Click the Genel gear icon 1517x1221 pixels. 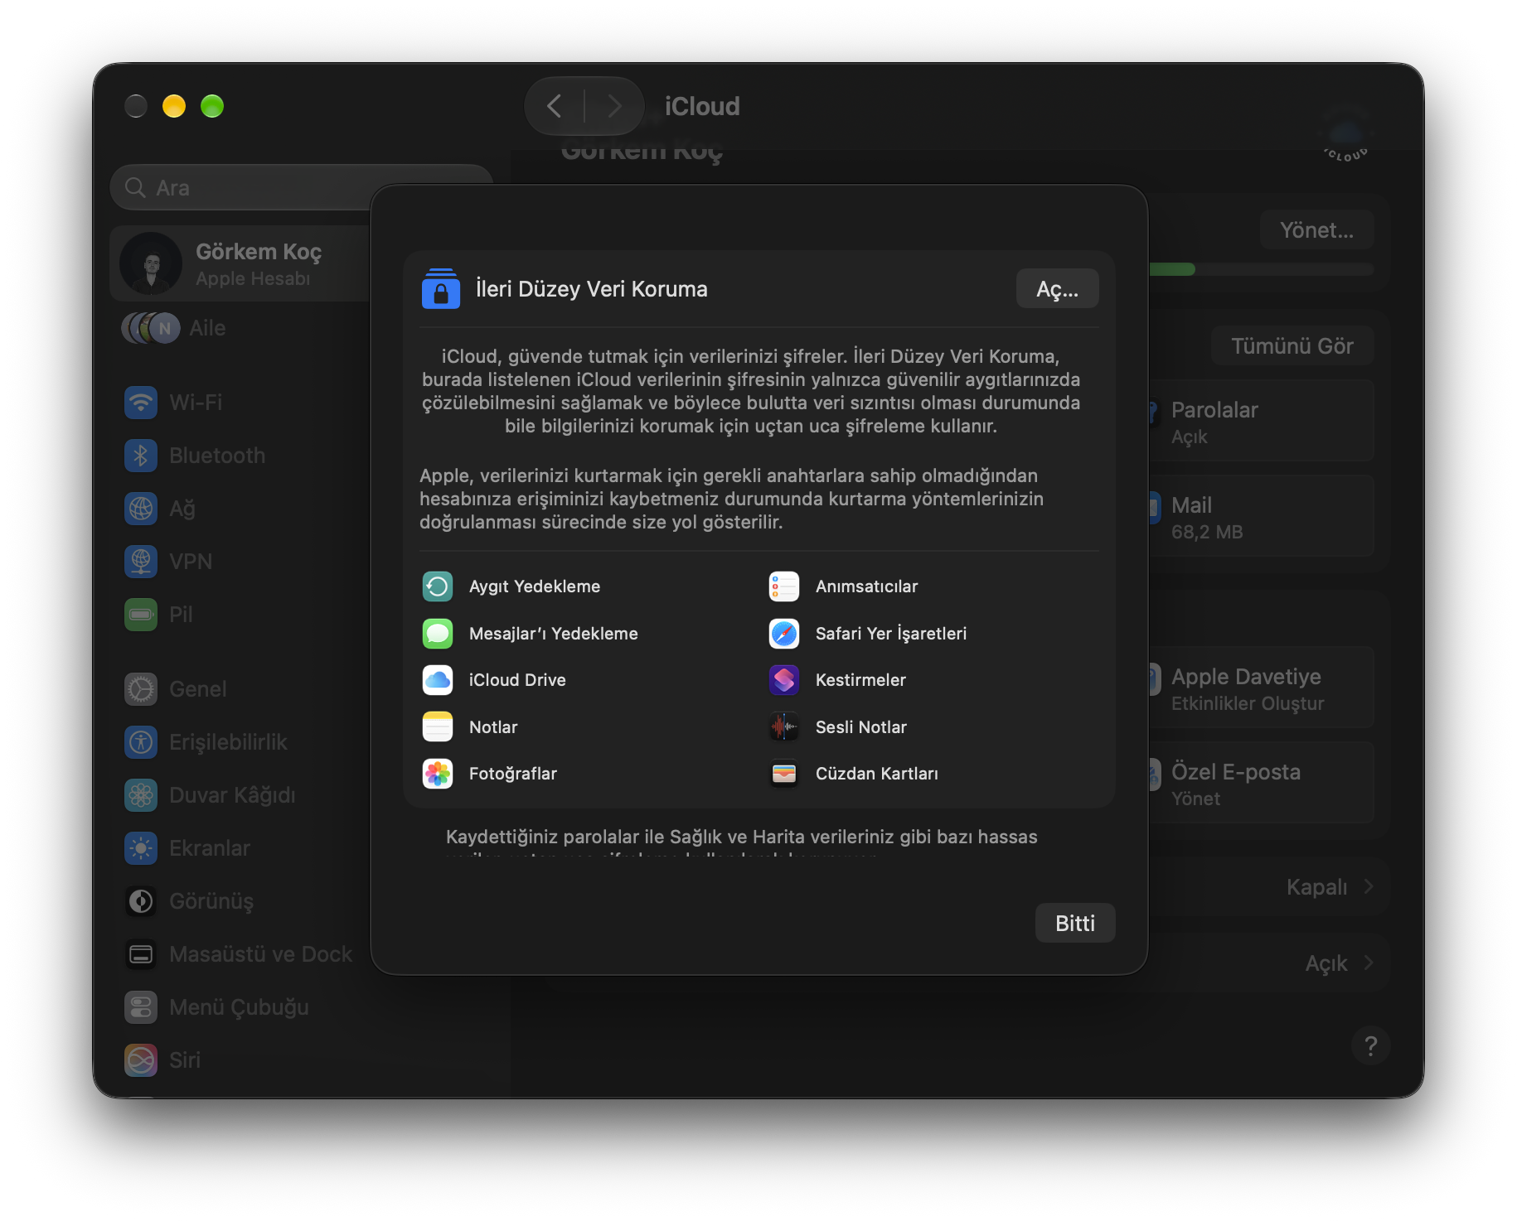[141, 689]
